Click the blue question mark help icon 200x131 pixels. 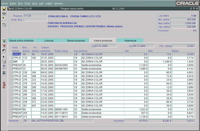point(4,66)
